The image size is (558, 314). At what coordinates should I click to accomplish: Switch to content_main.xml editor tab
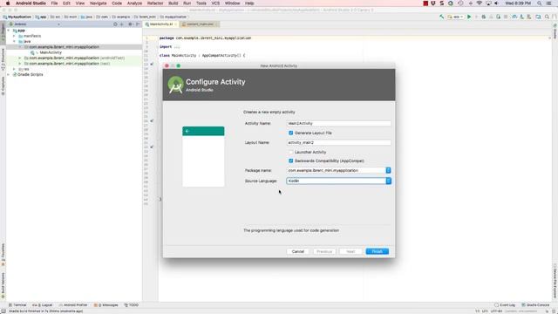coord(200,24)
